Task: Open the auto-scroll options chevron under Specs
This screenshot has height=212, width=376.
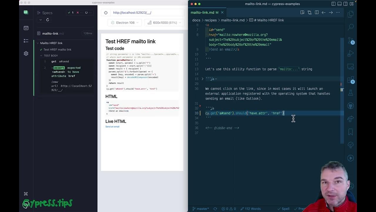Action: [x=41, y=20]
